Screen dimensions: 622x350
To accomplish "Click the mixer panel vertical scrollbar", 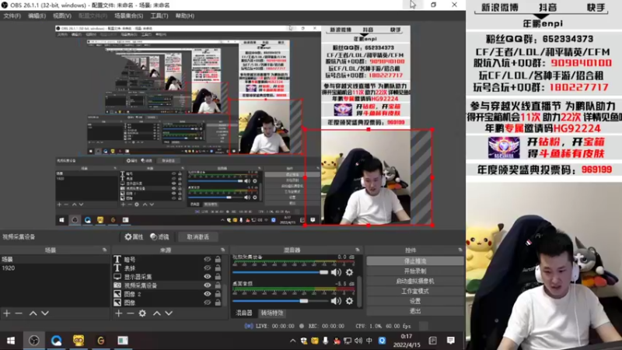I will [359, 292].
